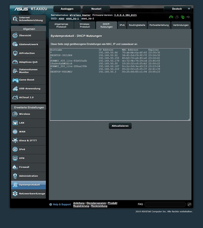Screen dimensions: 203x228
Task: Open the Wireless Router mode link
Action: (80, 15)
